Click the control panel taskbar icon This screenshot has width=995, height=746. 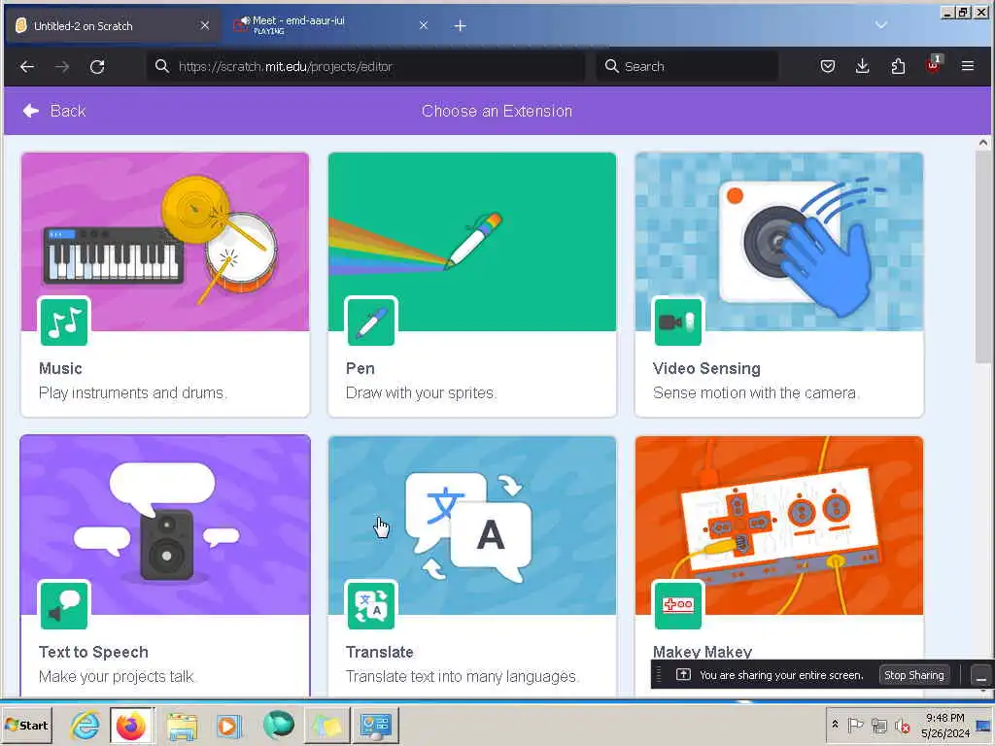pos(376,725)
